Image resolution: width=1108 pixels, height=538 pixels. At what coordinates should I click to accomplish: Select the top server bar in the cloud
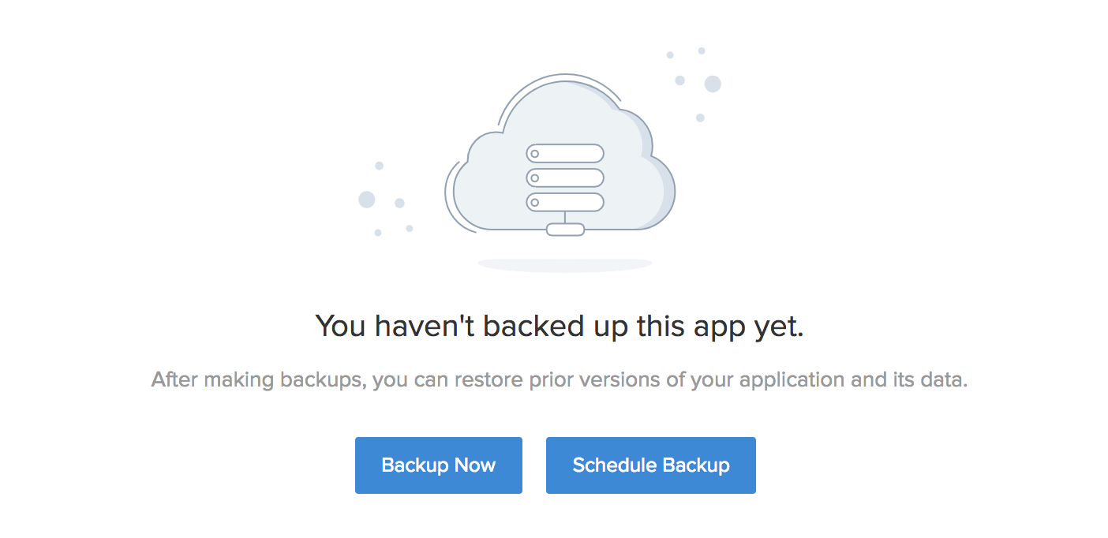(x=565, y=153)
